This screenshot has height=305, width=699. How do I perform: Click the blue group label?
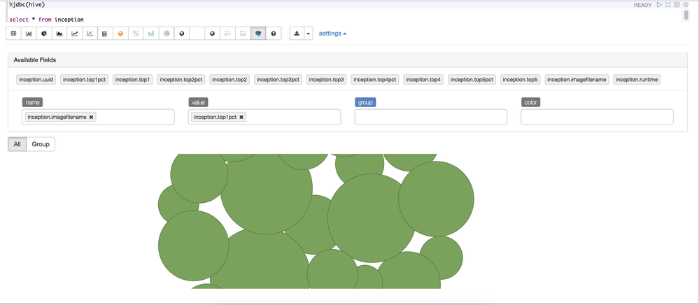(x=365, y=103)
